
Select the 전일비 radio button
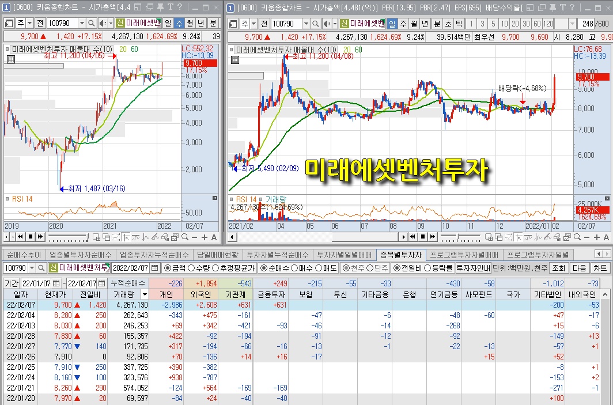[396, 268]
